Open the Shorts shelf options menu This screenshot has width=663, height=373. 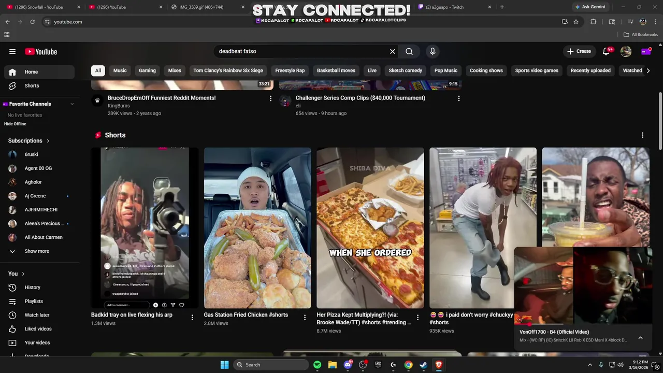[x=642, y=135]
